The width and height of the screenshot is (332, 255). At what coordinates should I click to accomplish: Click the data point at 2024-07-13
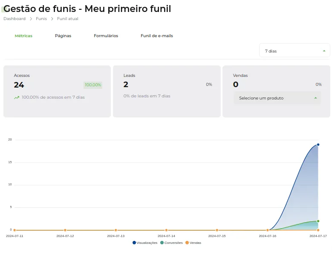[x=116, y=230]
